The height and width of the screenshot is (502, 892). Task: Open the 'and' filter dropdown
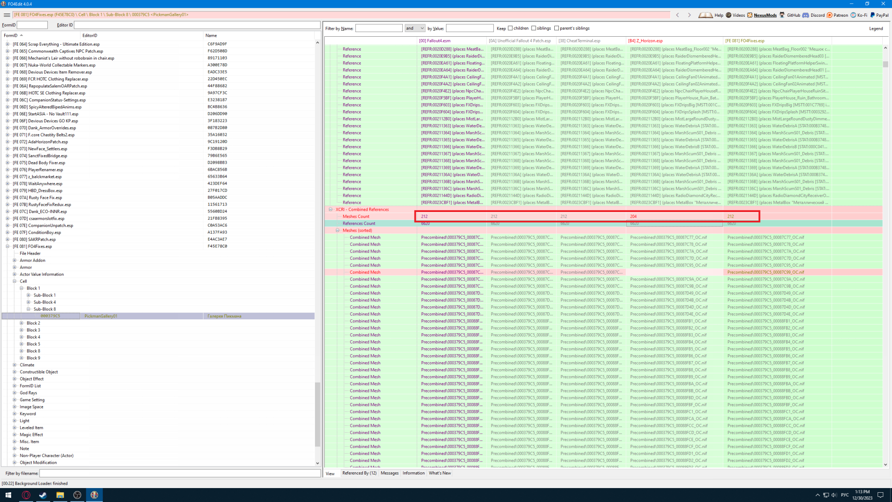(415, 28)
